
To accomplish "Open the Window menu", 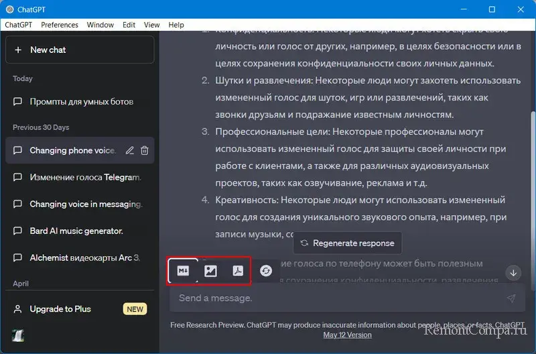I will pyautogui.click(x=100, y=25).
